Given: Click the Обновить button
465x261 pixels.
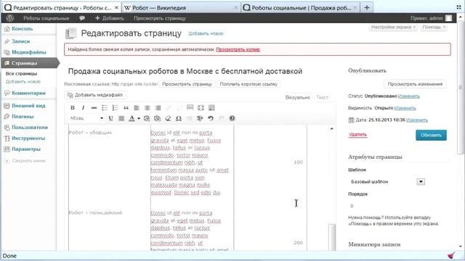Looking at the screenshot, I should 431,136.
